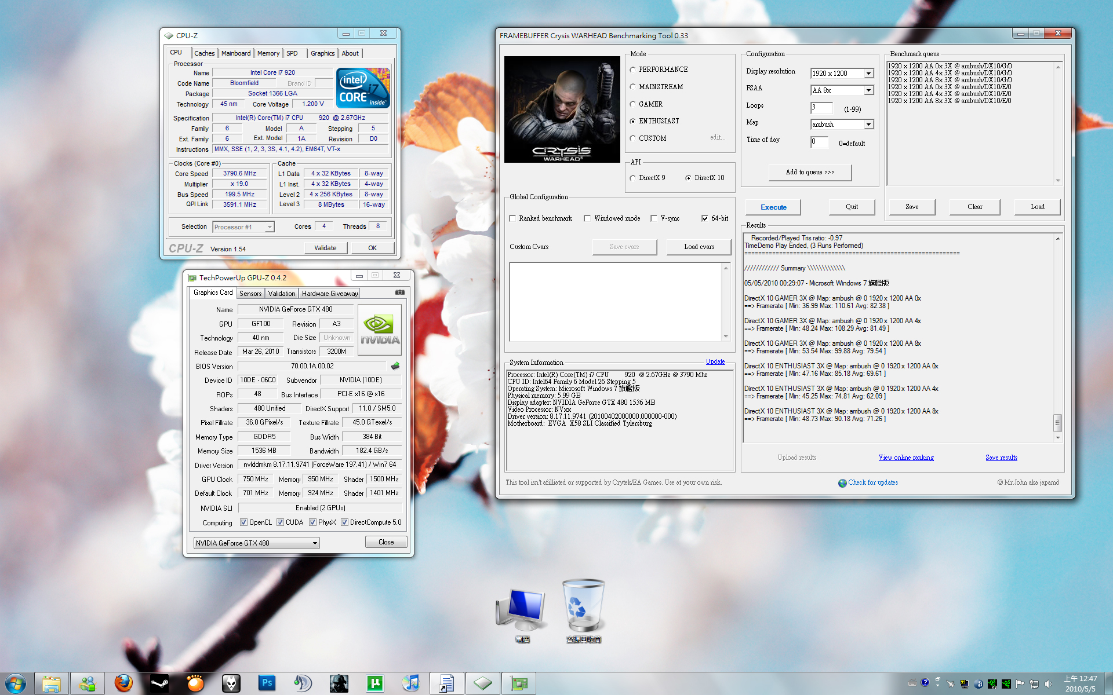
Task: Open Windows Explorer from the taskbar
Action: click(52, 683)
